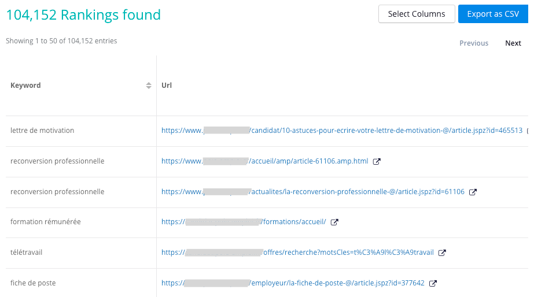This screenshot has width=534, height=297.
Task: Go to Next page of entries
Action: (x=513, y=43)
